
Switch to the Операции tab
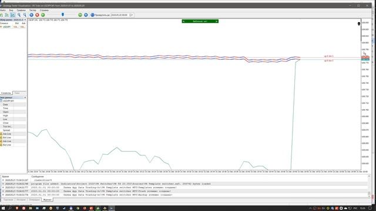[x=34, y=199]
